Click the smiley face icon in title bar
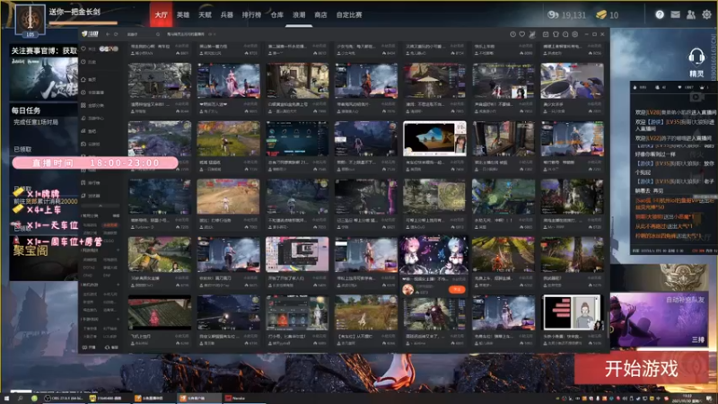 point(575,34)
